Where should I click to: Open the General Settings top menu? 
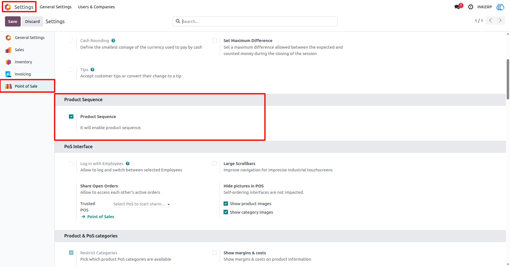pos(56,7)
